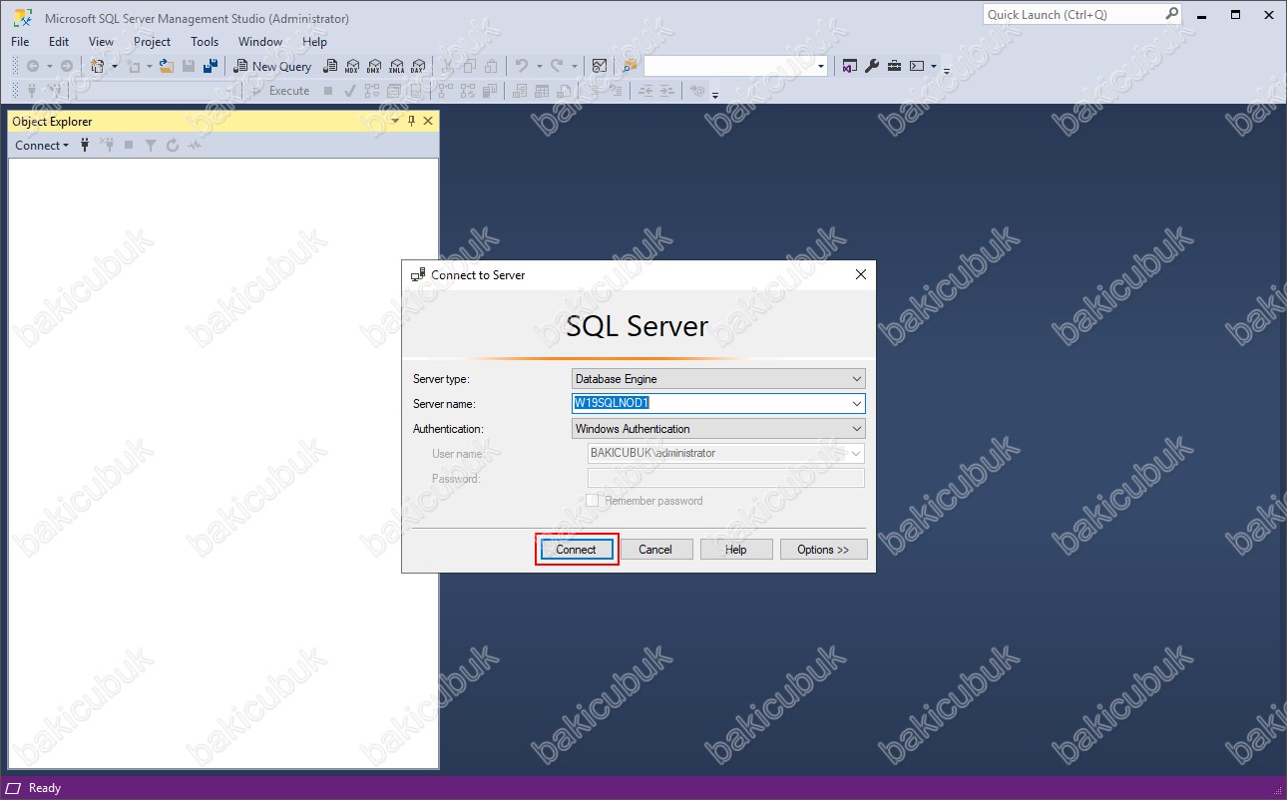1287x800 pixels.
Task: Open the Project menu
Action: (153, 42)
